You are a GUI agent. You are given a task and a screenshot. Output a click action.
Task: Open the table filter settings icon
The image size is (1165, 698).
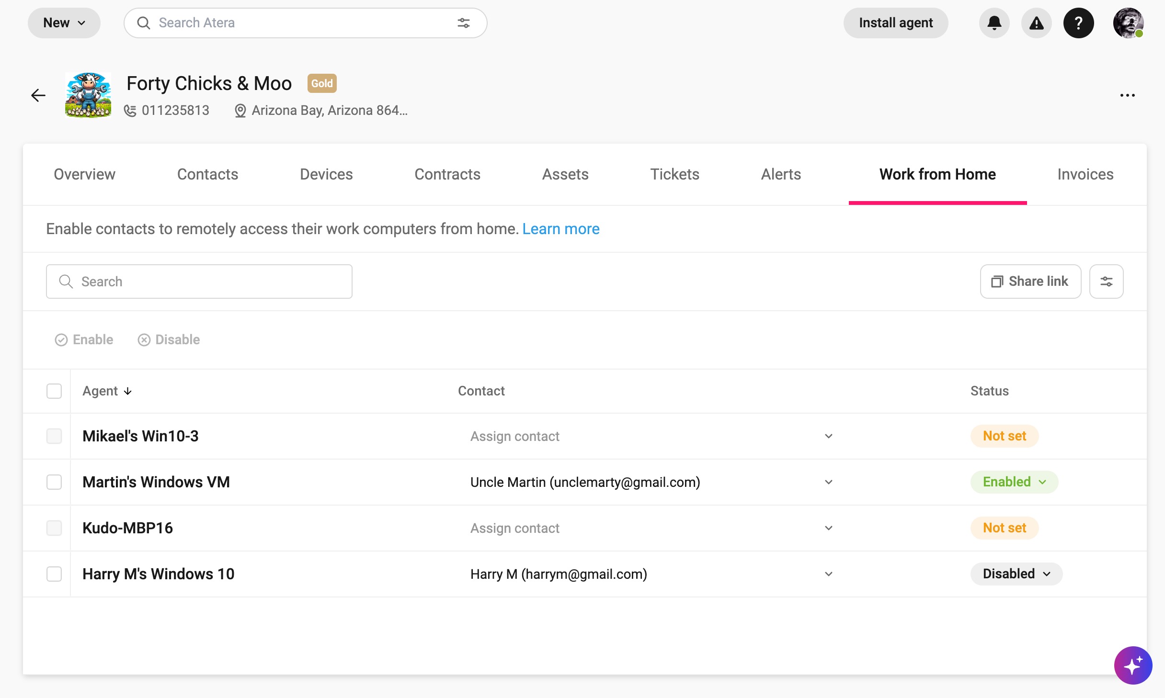coord(1107,281)
